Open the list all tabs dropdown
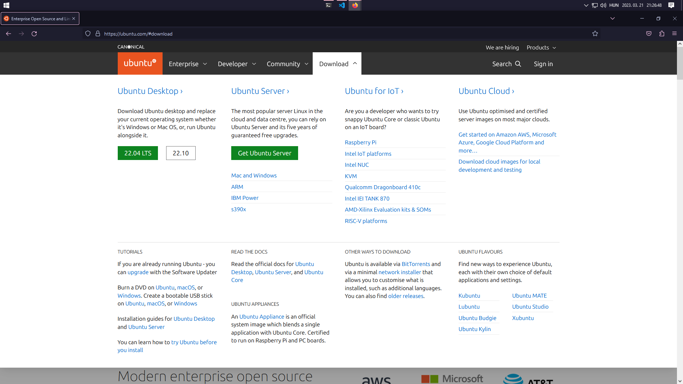The height and width of the screenshot is (384, 683). (x=612, y=18)
